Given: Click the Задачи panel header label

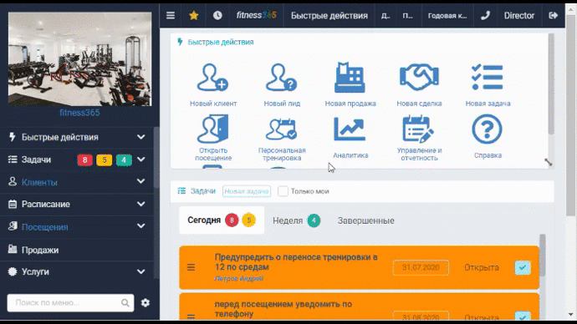Looking at the screenshot, I should coord(202,191).
